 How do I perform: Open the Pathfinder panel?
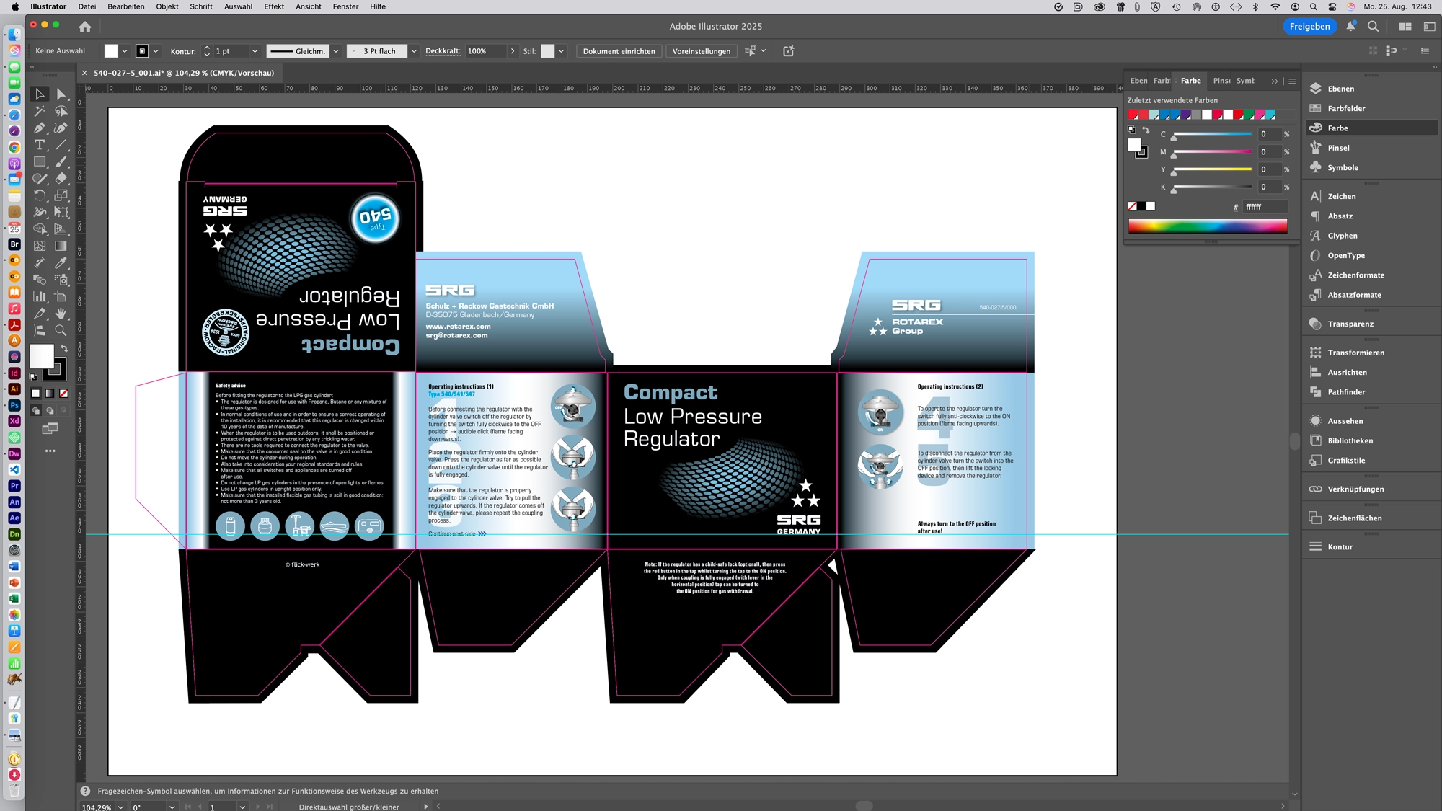point(1345,392)
